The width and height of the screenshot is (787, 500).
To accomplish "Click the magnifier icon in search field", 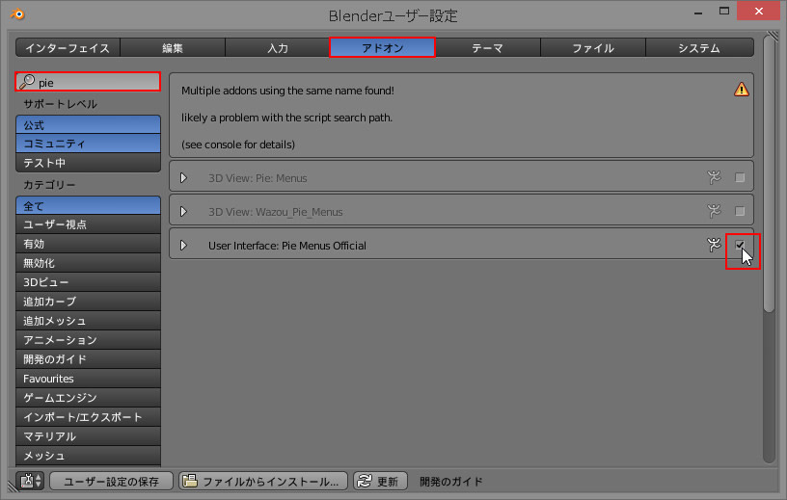I will click(27, 82).
